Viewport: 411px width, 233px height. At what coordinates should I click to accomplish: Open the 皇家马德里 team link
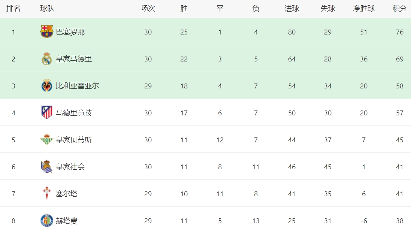coord(74,59)
